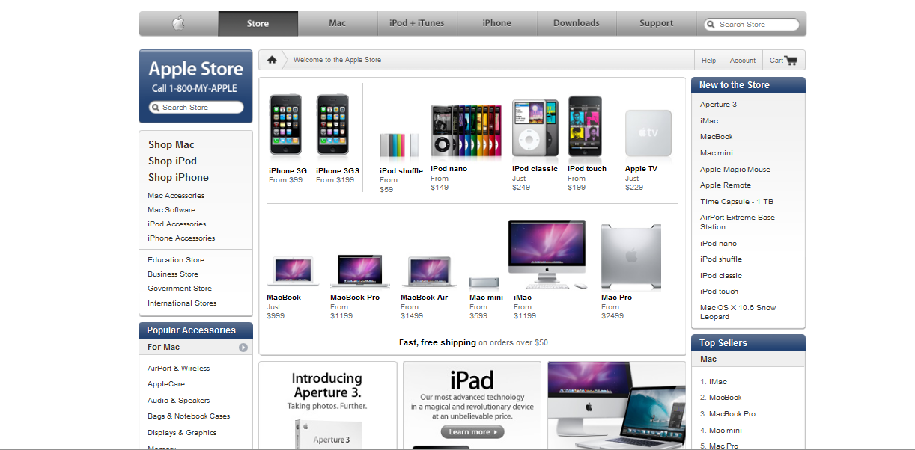
Task: Click the home icon in the breadcrumb bar
Action: (x=272, y=59)
